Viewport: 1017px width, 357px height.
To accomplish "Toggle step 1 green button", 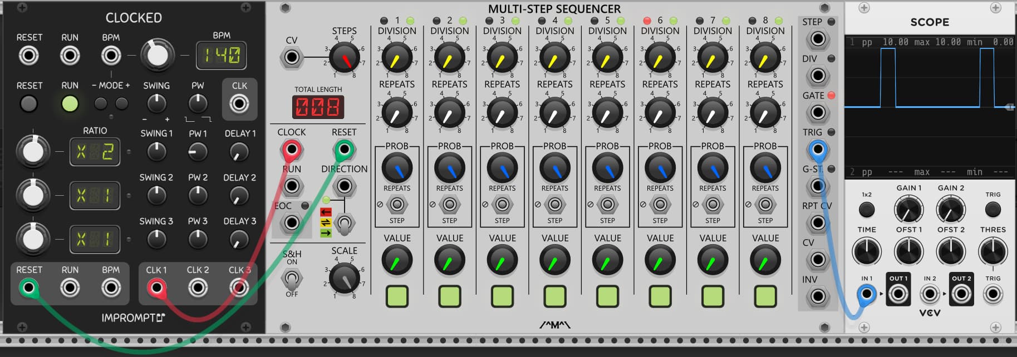I will (397, 296).
